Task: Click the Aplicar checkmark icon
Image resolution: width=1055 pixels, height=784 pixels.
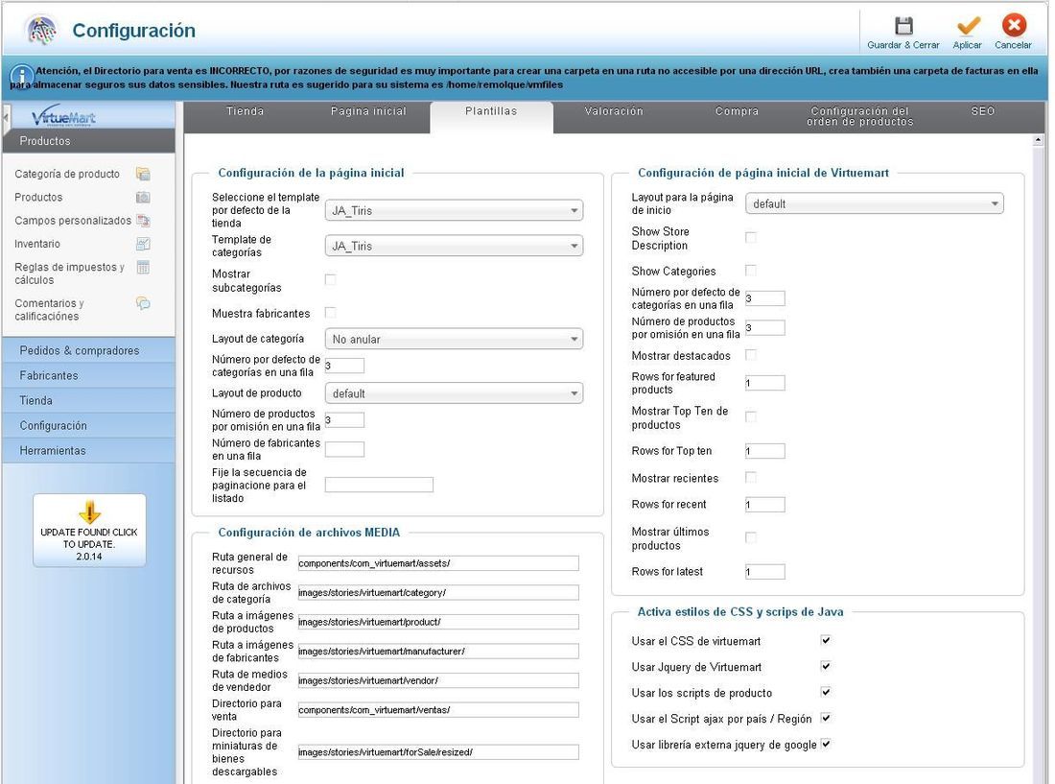Action: (x=968, y=26)
